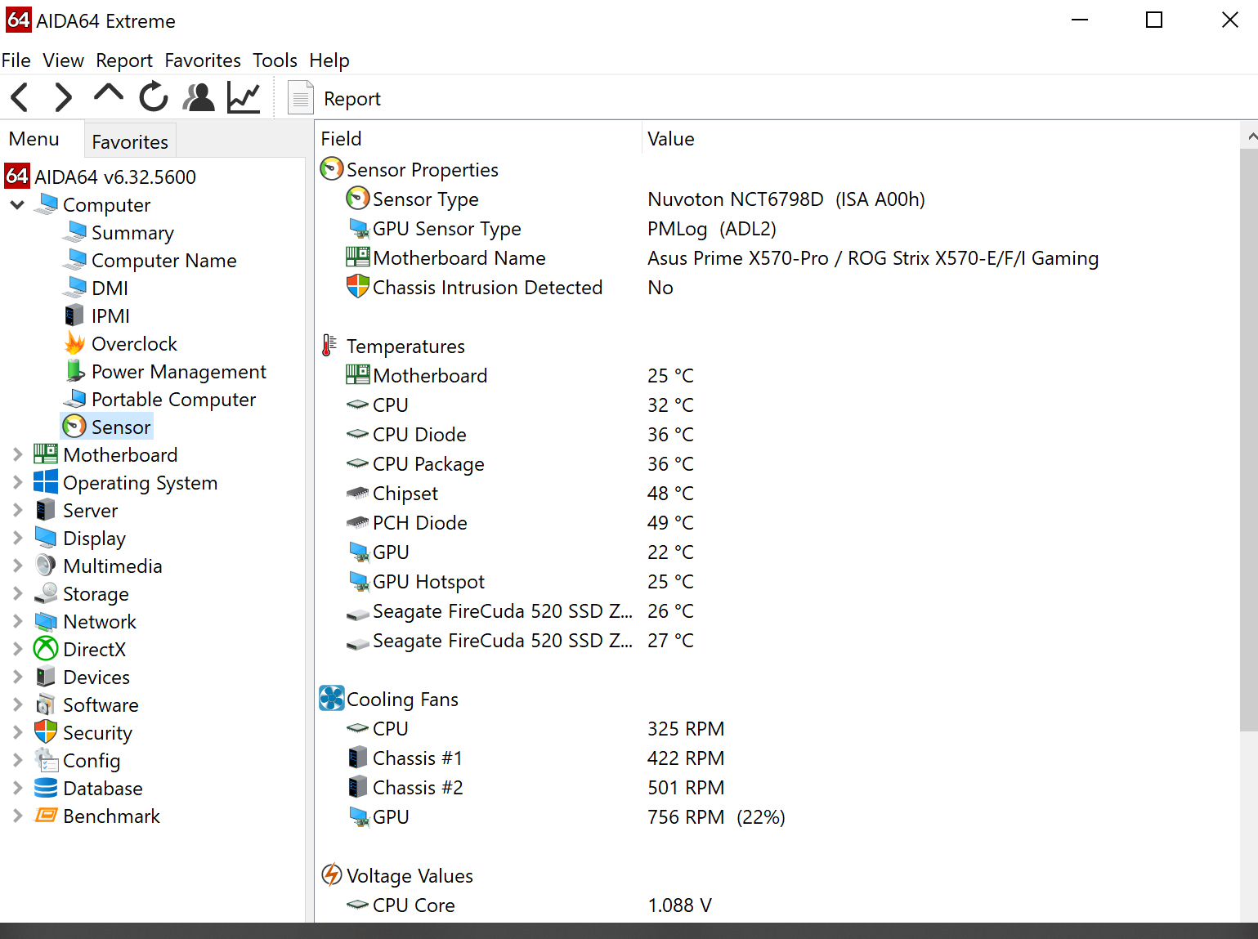Click the Overclock flame icon
This screenshot has height=939, width=1258.
(75, 343)
